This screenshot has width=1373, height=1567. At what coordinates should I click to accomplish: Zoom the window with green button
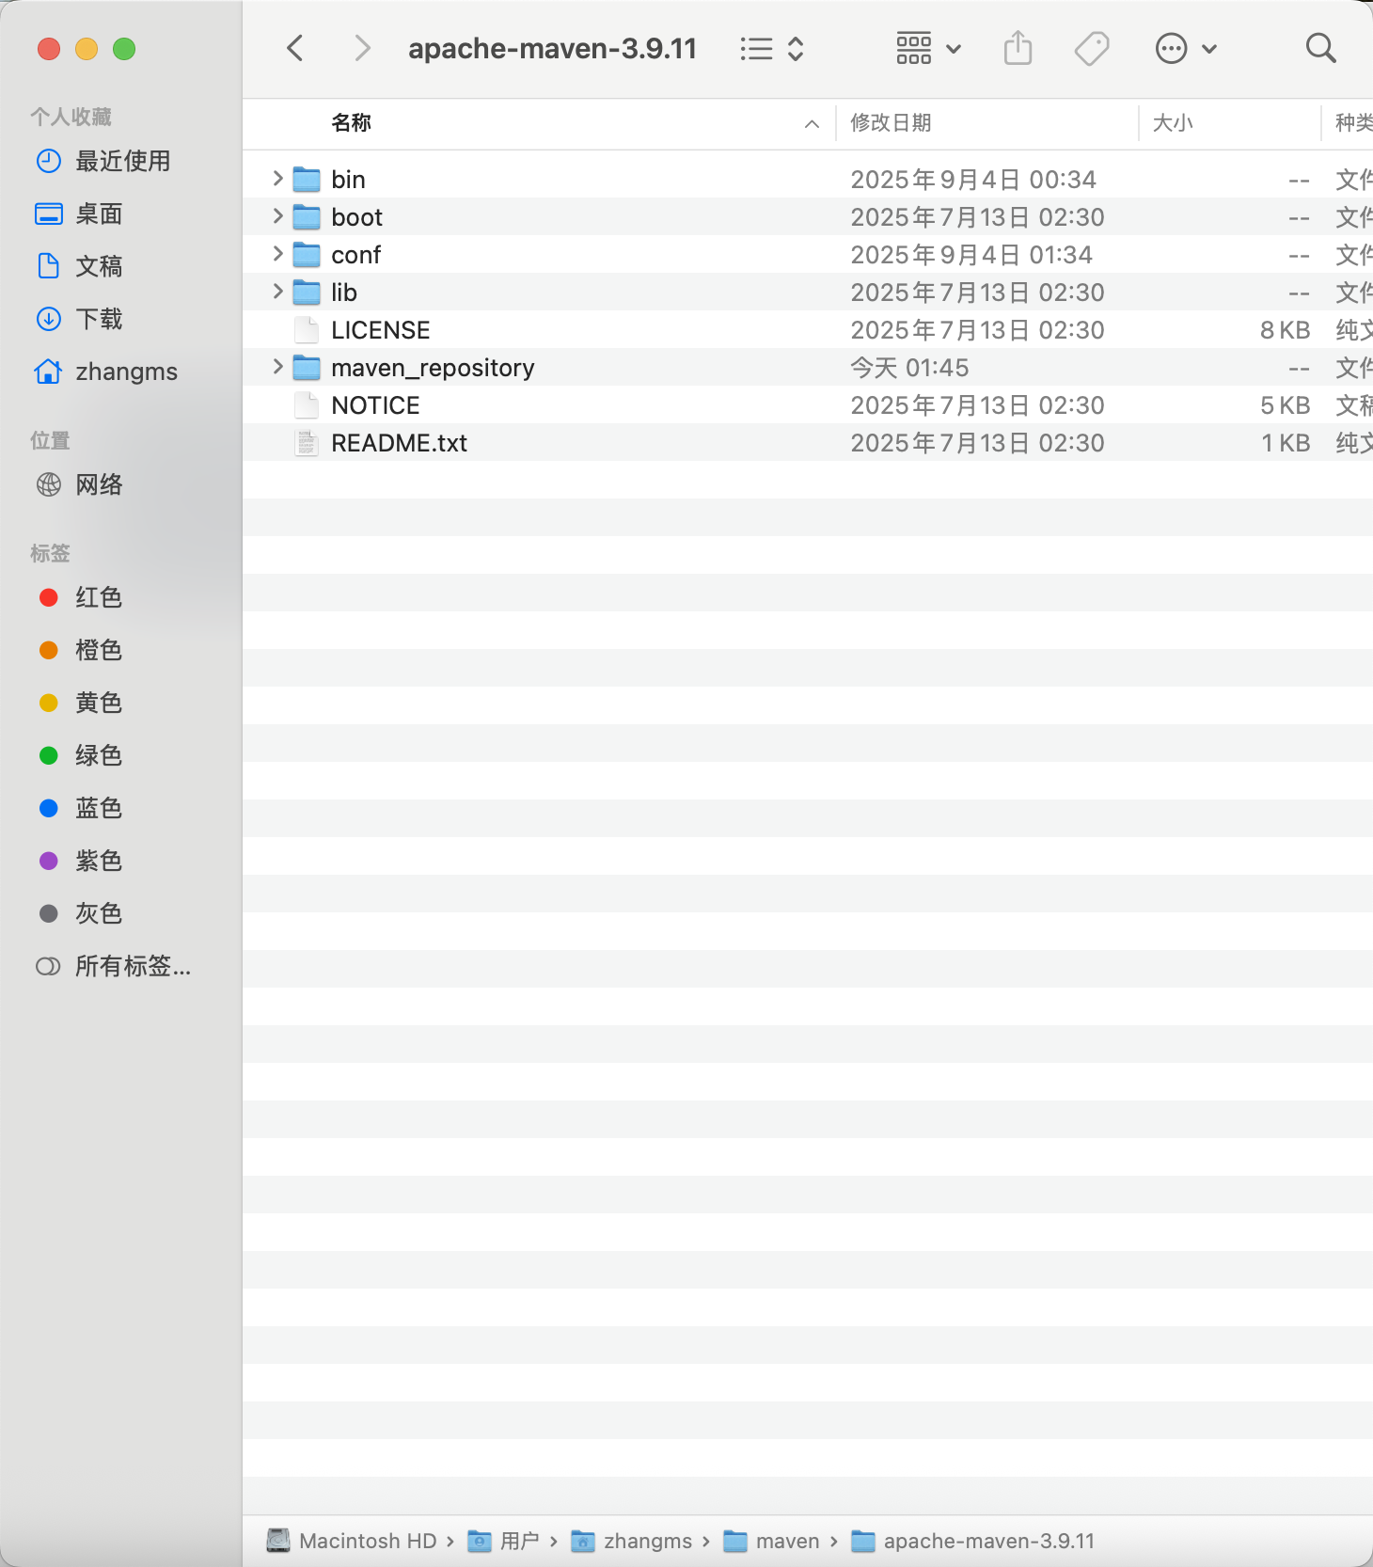124,49
